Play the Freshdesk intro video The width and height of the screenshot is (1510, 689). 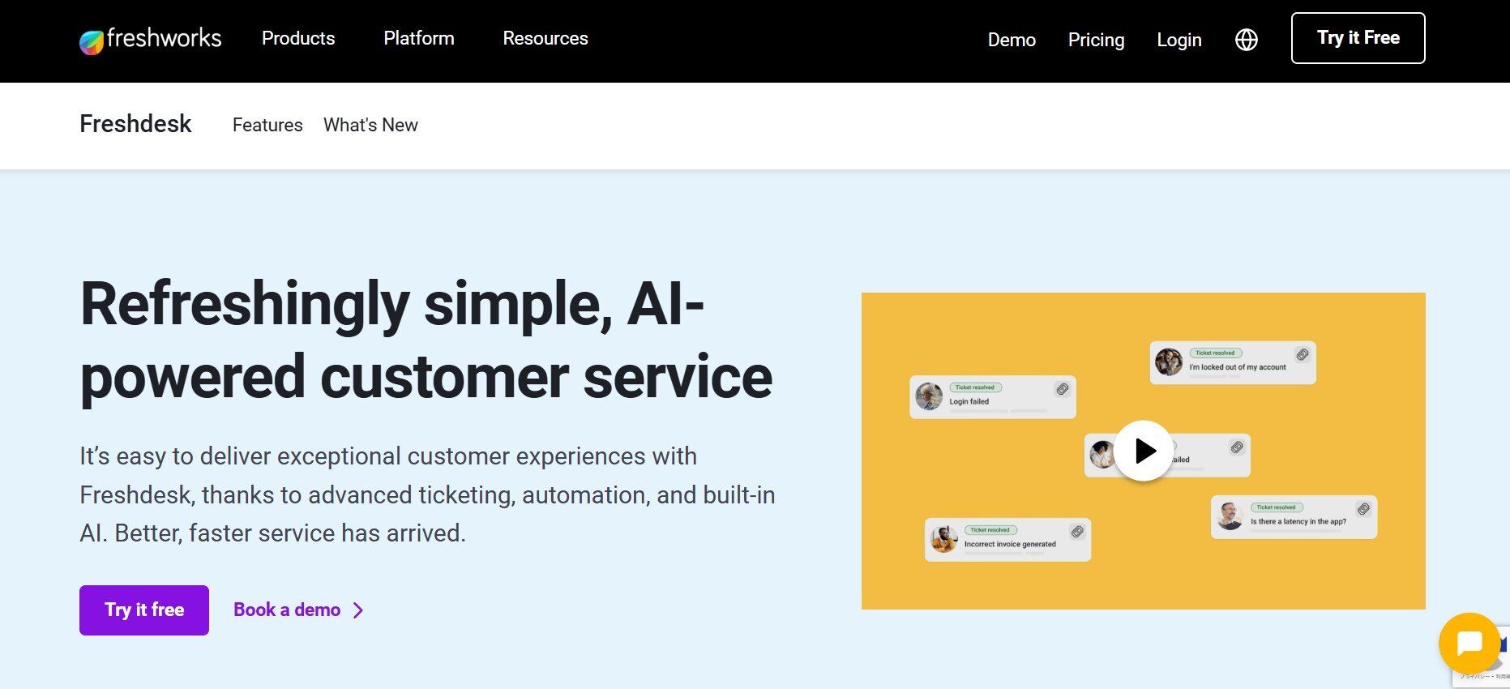1143,451
